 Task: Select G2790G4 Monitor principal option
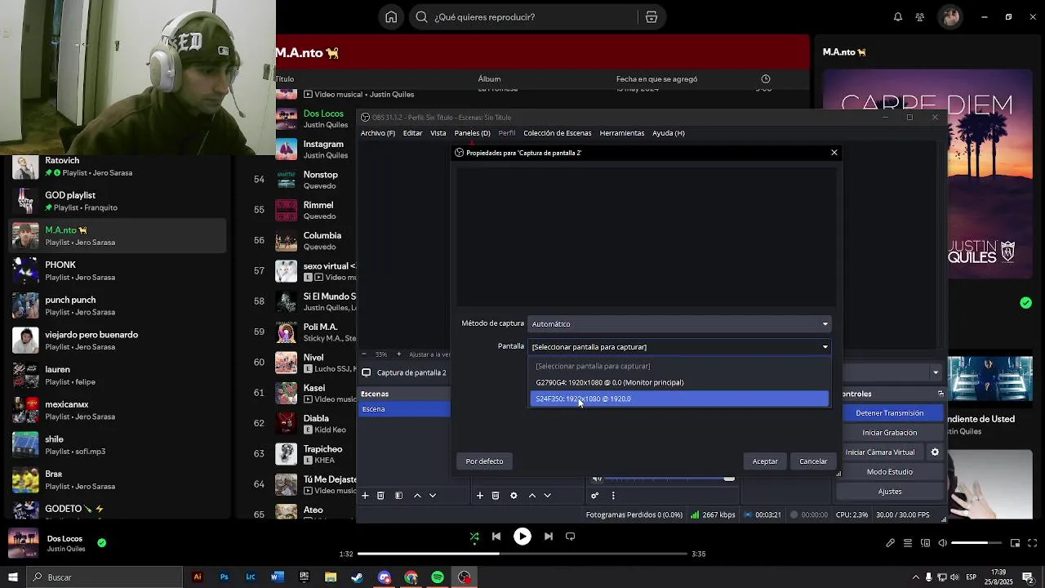tap(679, 382)
